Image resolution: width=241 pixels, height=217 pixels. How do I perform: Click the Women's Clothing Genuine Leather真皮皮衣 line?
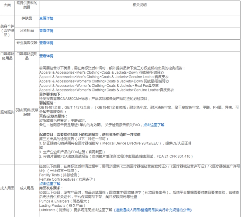[x=106, y=90]
